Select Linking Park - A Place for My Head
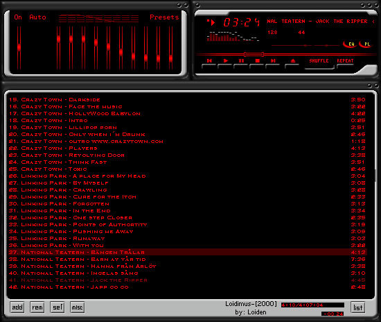Screen dimensions: 381x322 pyautogui.click(x=187, y=176)
